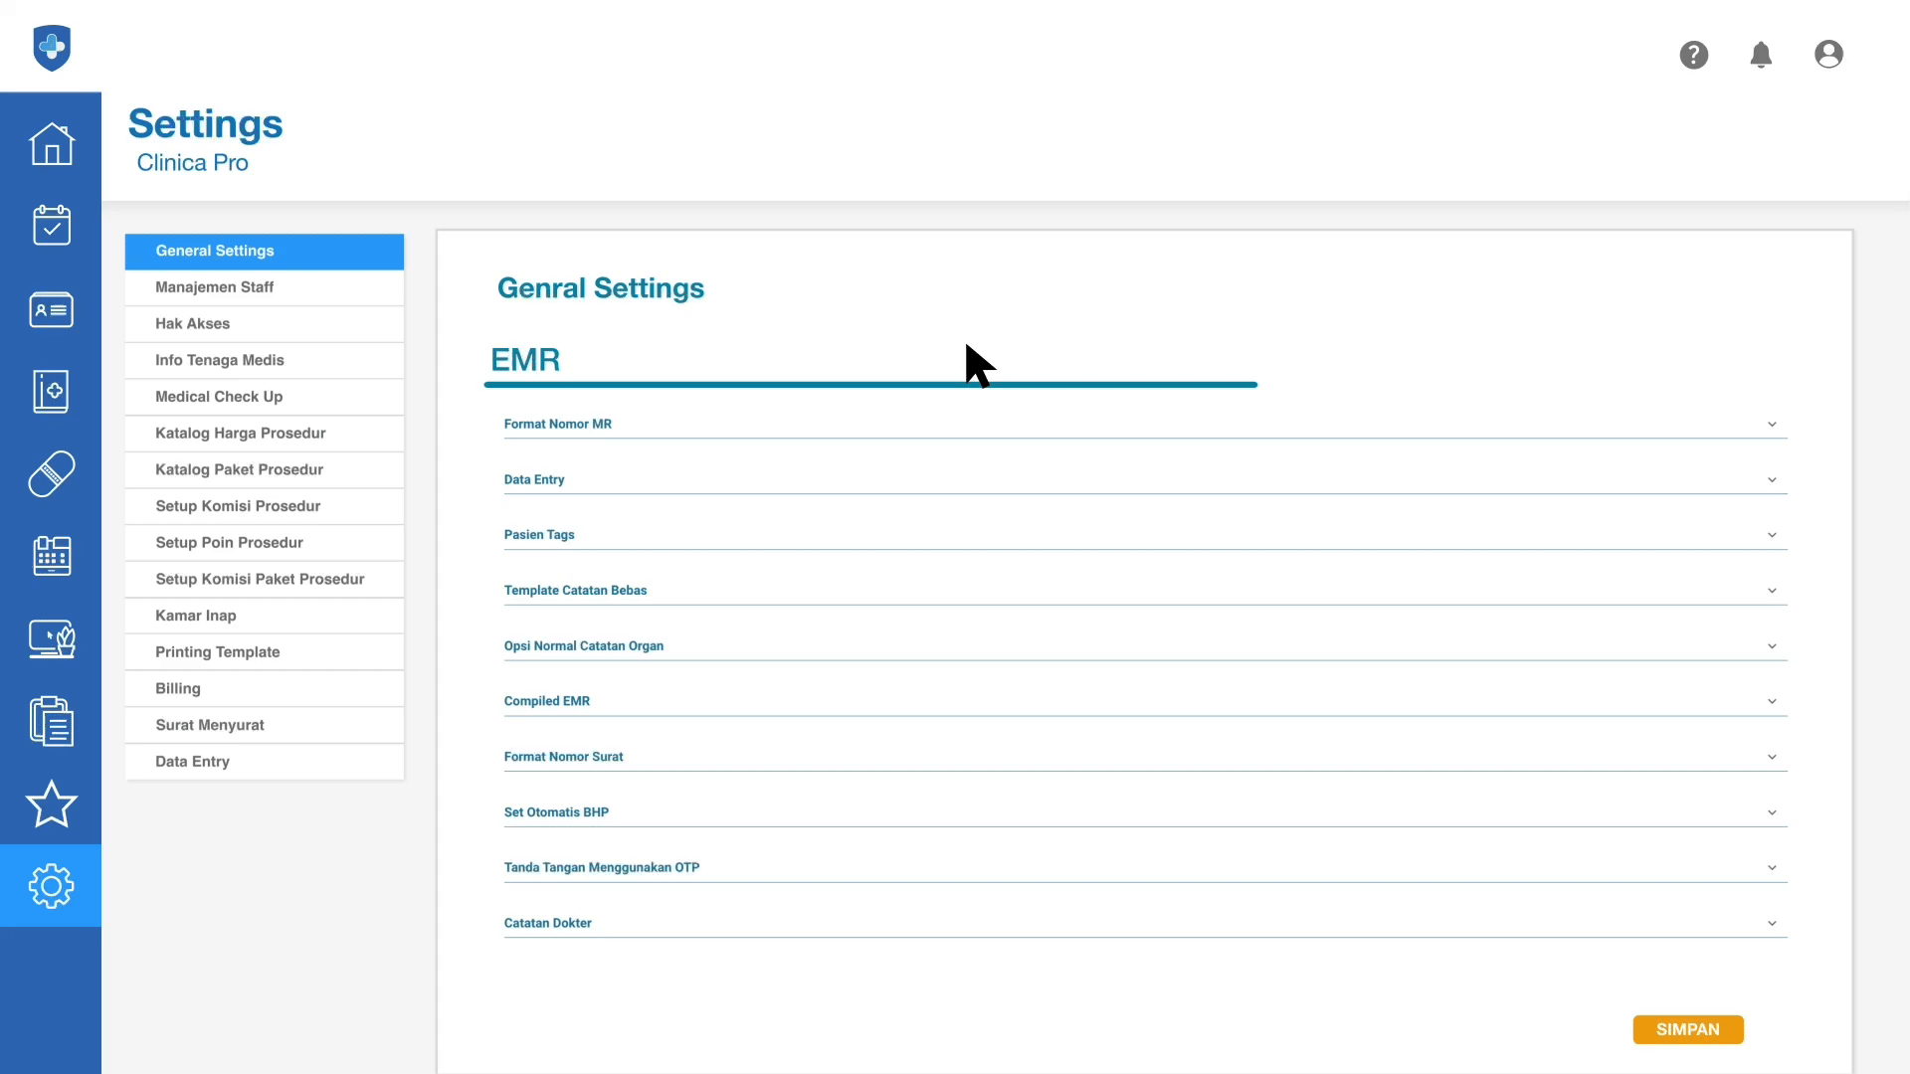Click the help question mark icon
Screen dimensions: 1910x1074
(x=1693, y=55)
